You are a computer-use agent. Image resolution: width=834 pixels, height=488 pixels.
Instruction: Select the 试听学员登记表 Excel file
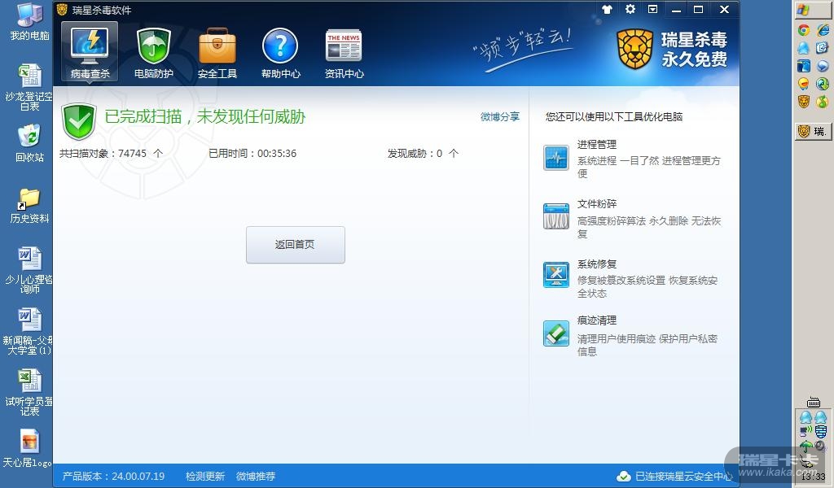click(29, 392)
